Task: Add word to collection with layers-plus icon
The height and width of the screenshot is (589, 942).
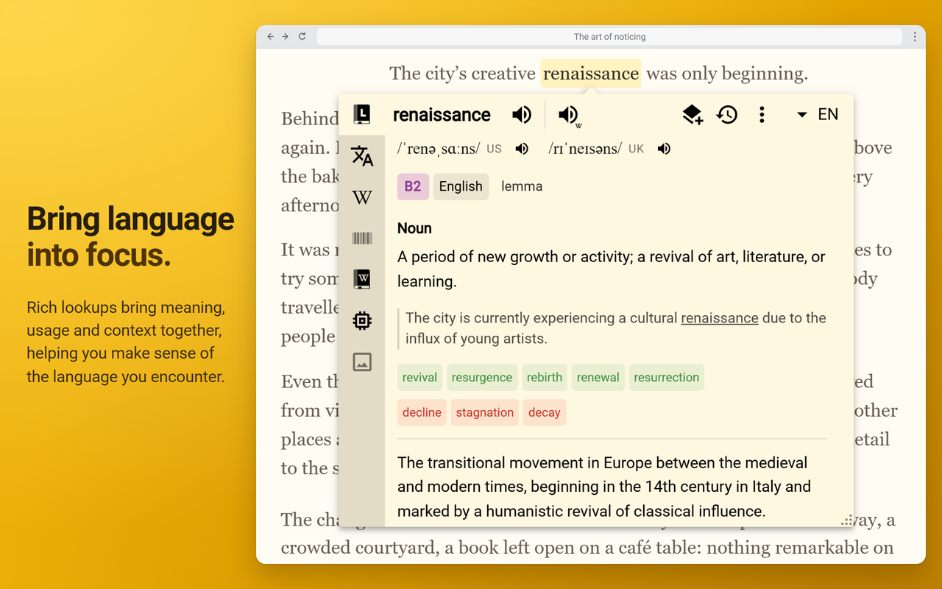Action: point(693,114)
